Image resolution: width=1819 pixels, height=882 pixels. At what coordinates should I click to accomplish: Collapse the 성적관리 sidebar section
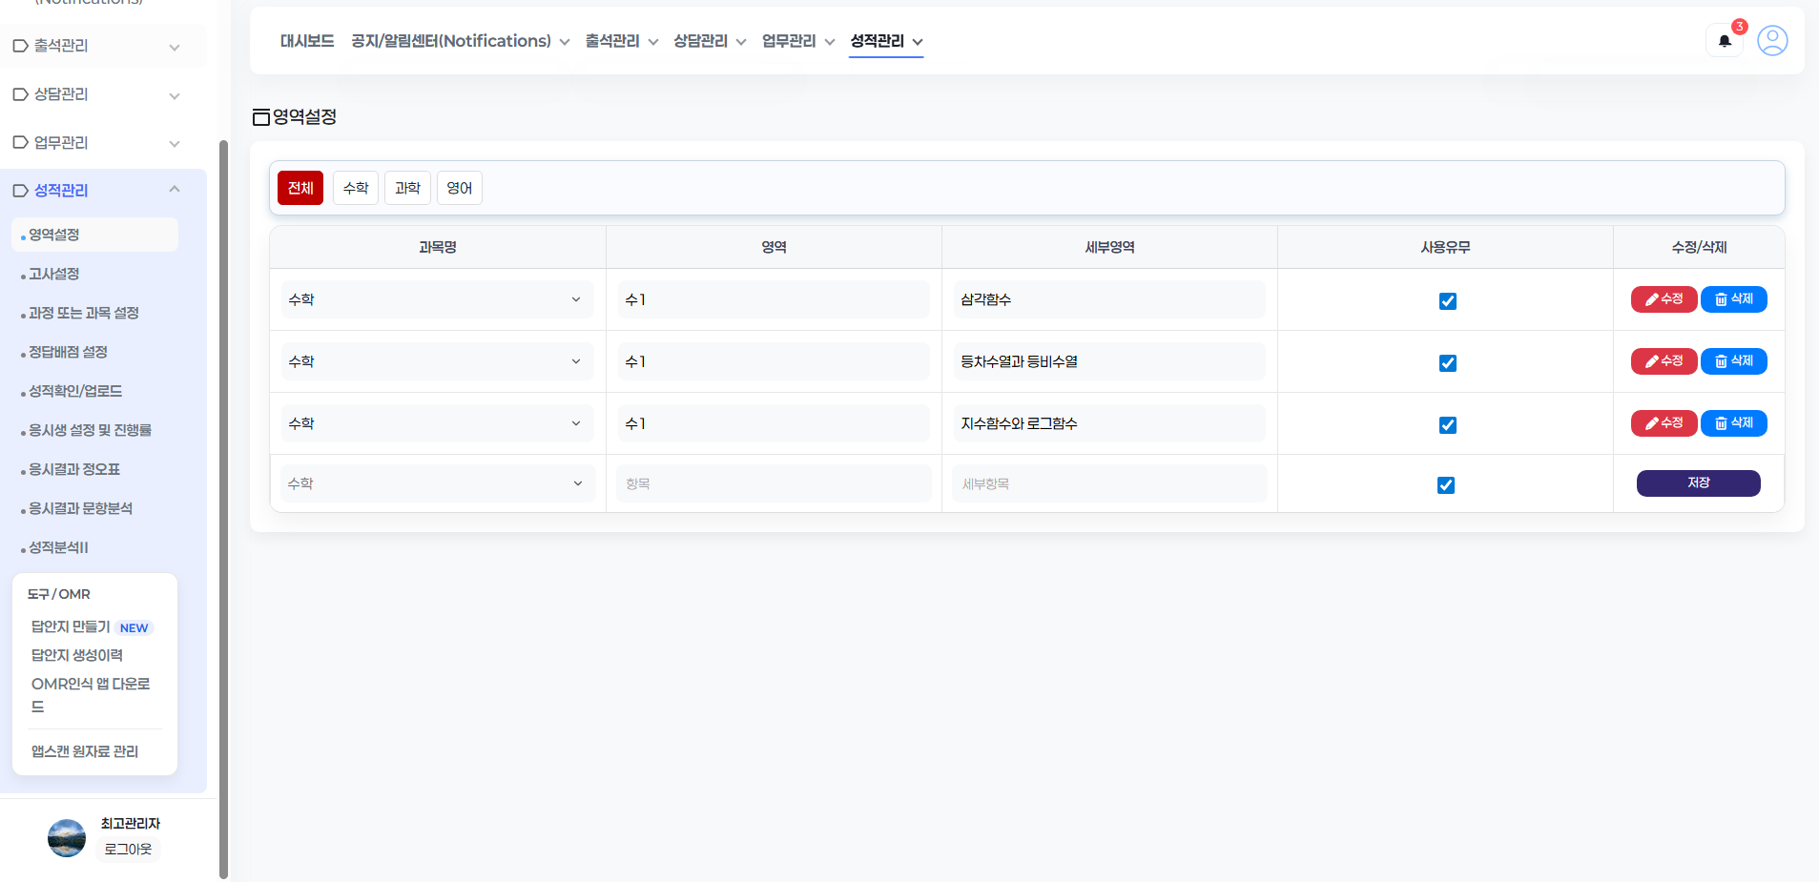point(175,190)
